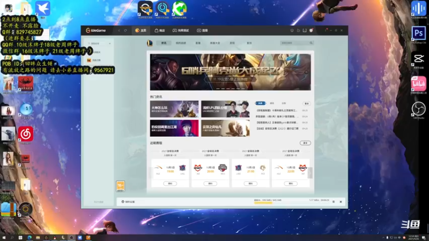Open first headline starting with 《英雄联盟》
The height and width of the screenshot is (241, 429).
point(277,110)
